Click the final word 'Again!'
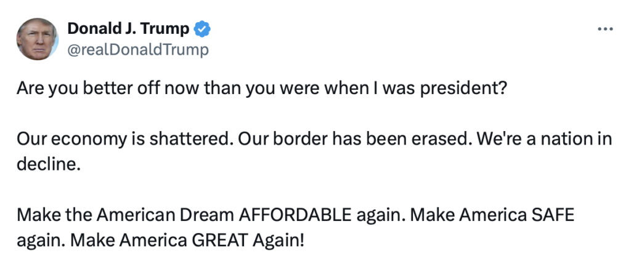 (279, 241)
